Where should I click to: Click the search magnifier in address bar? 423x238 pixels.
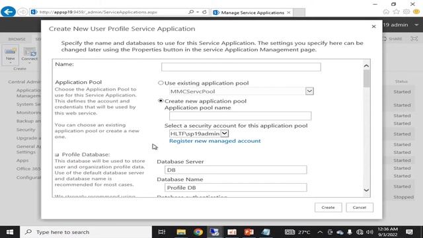pos(191,12)
